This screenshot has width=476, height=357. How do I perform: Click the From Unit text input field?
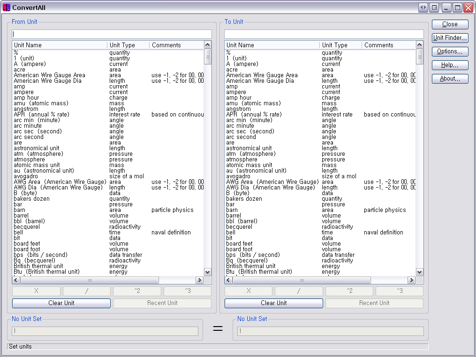[112, 34]
